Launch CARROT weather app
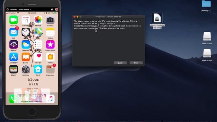This screenshot has height=122, width=217. pyautogui.click(x=14, y=44)
